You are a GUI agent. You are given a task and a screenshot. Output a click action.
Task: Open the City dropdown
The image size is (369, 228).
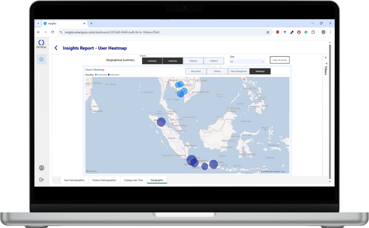[x=247, y=62]
